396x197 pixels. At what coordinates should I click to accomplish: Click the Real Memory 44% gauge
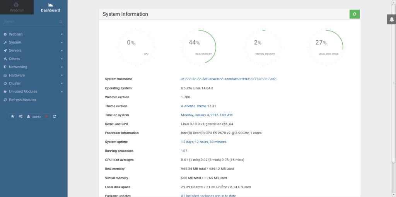click(x=199, y=47)
